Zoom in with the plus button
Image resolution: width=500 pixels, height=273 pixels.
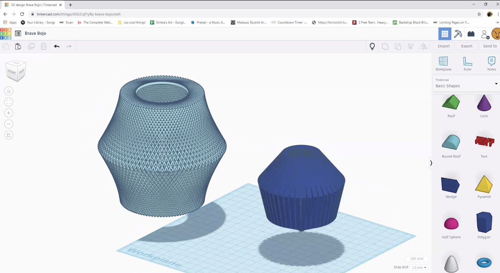pyautogui.click(x=9, y=113)
